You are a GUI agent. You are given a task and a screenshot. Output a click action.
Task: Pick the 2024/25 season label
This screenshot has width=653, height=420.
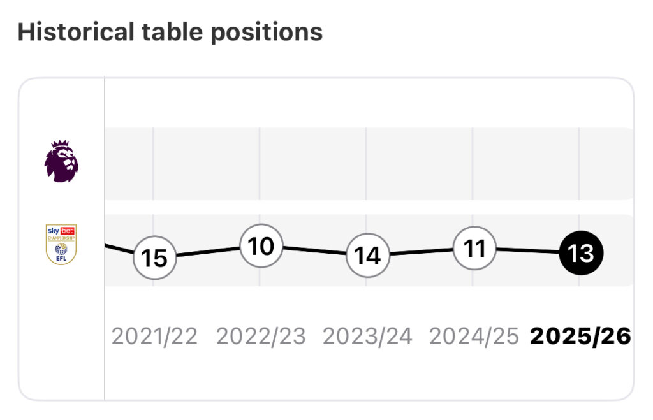point(474,336)
